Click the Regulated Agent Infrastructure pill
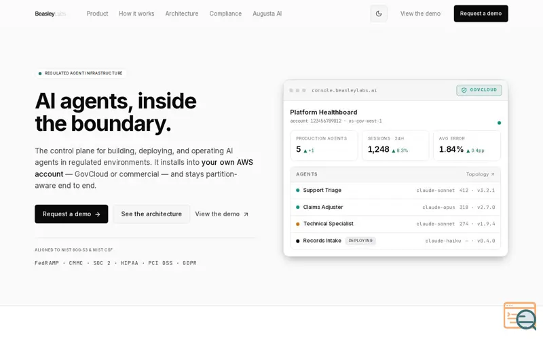Screen dimensions: 543x339 click(x=80, y=73)
